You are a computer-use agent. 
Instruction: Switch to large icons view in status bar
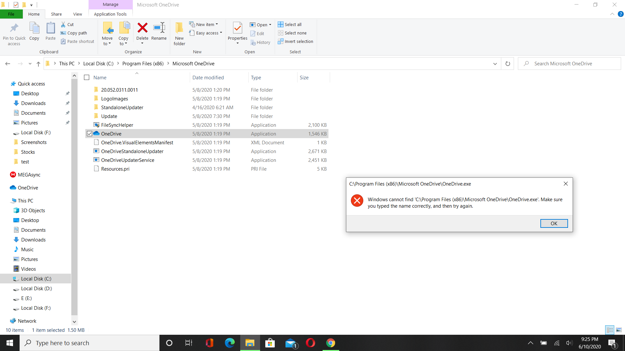(618, 330)
